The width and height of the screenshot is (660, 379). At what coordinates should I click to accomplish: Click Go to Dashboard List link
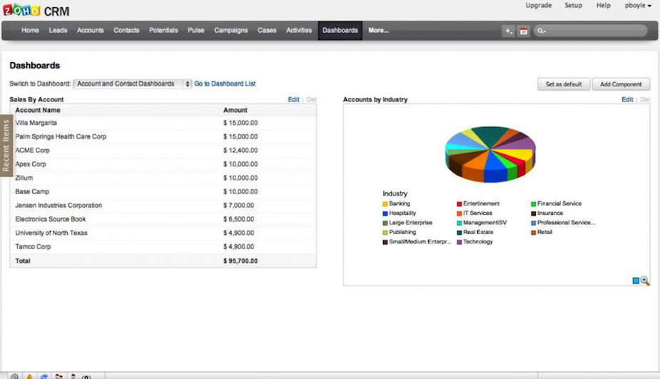(x=225, y=84)
